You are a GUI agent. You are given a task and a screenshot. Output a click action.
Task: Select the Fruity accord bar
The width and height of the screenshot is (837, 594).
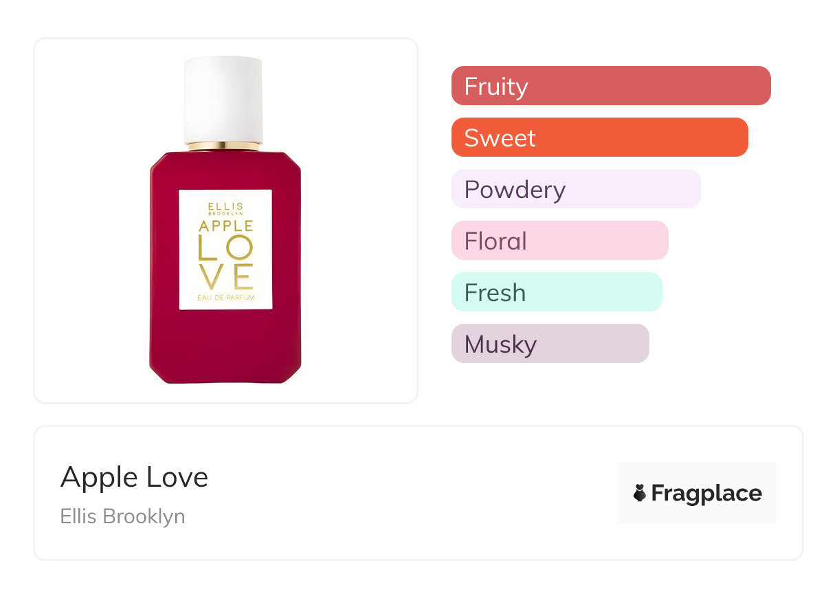tap(610, 86)
